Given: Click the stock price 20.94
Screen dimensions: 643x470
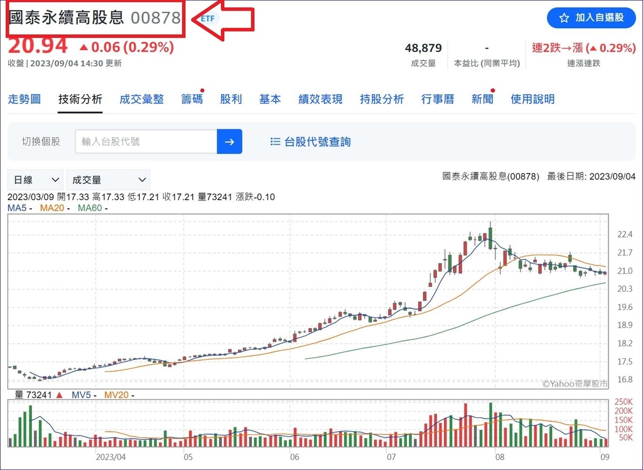Looking at the screenshot, I should [38, 46].
